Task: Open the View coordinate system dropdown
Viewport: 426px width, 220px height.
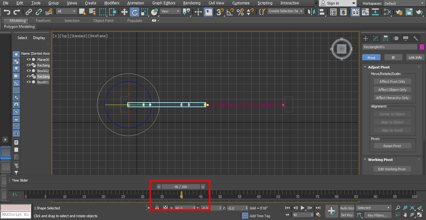Action: [170, 11]
